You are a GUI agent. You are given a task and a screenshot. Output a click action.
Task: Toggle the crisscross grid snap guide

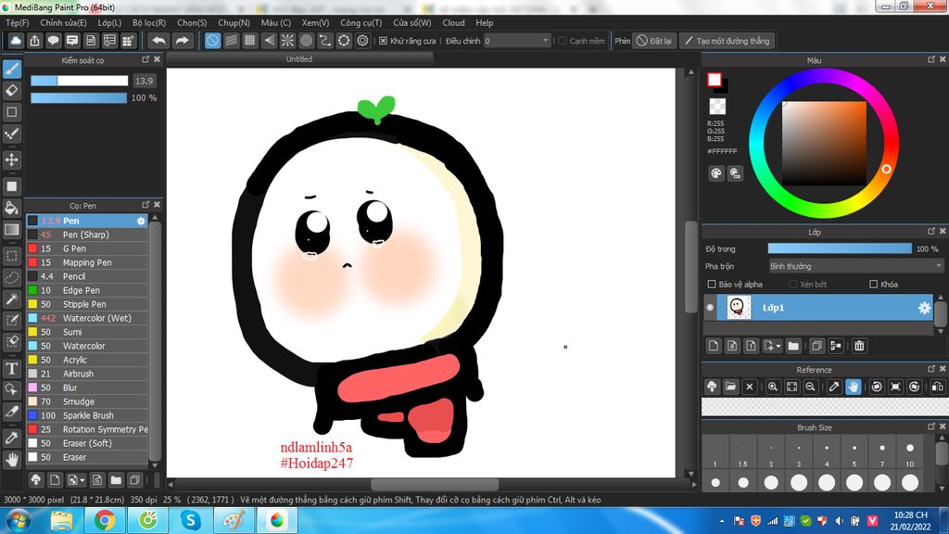(x=250, y=41)
